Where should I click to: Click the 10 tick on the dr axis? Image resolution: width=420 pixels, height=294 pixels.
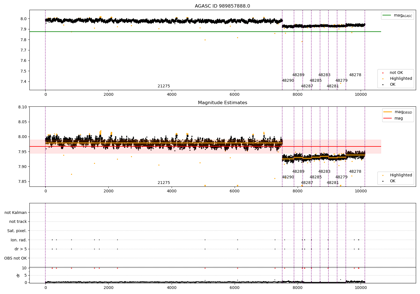point(24,268)
